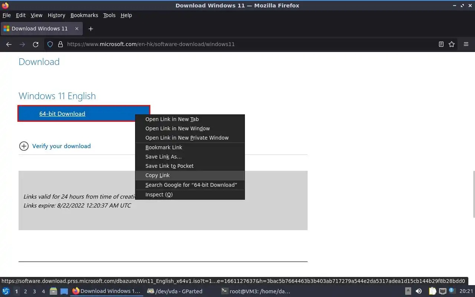This screenshot has height=297, width=475.
Task: Bookmark this page with the star
Action: point(452,44)
